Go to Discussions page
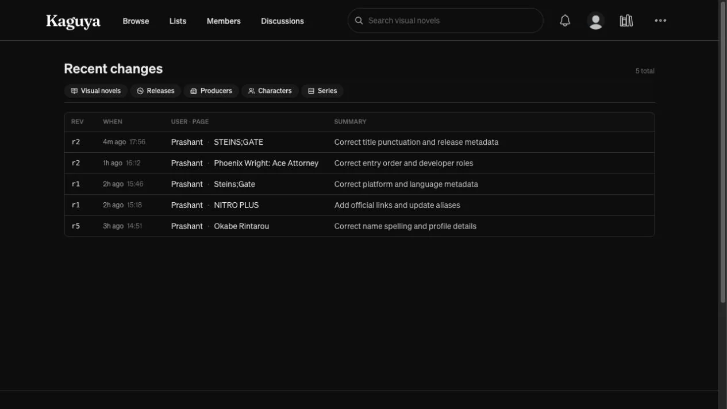Viewport: 727px width, 409px height. click(x=282, y=21)
